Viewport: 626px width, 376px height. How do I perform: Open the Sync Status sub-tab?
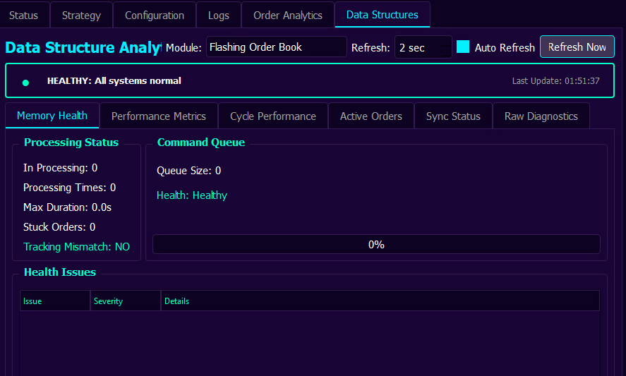click(453, 116)
